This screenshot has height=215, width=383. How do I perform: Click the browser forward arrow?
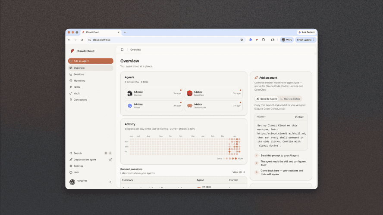(75, 40)
